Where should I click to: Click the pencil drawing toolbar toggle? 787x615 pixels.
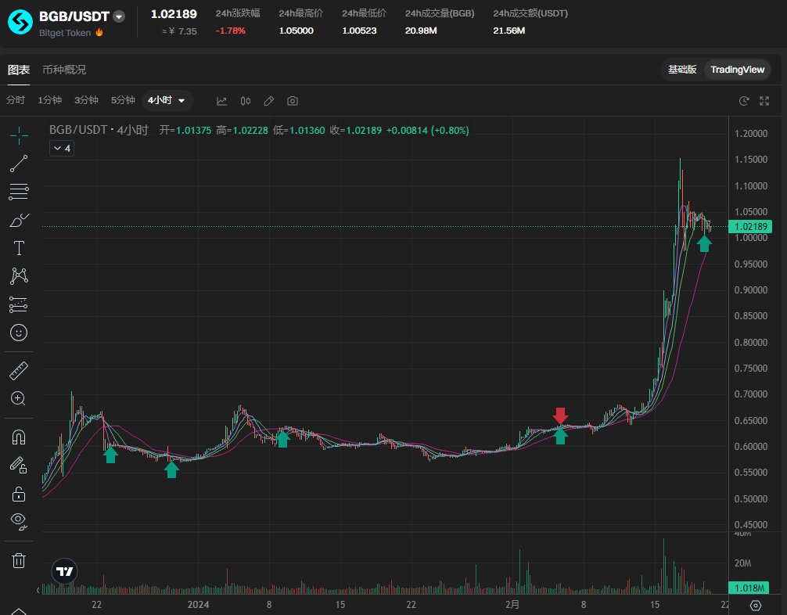coord(269,101)
